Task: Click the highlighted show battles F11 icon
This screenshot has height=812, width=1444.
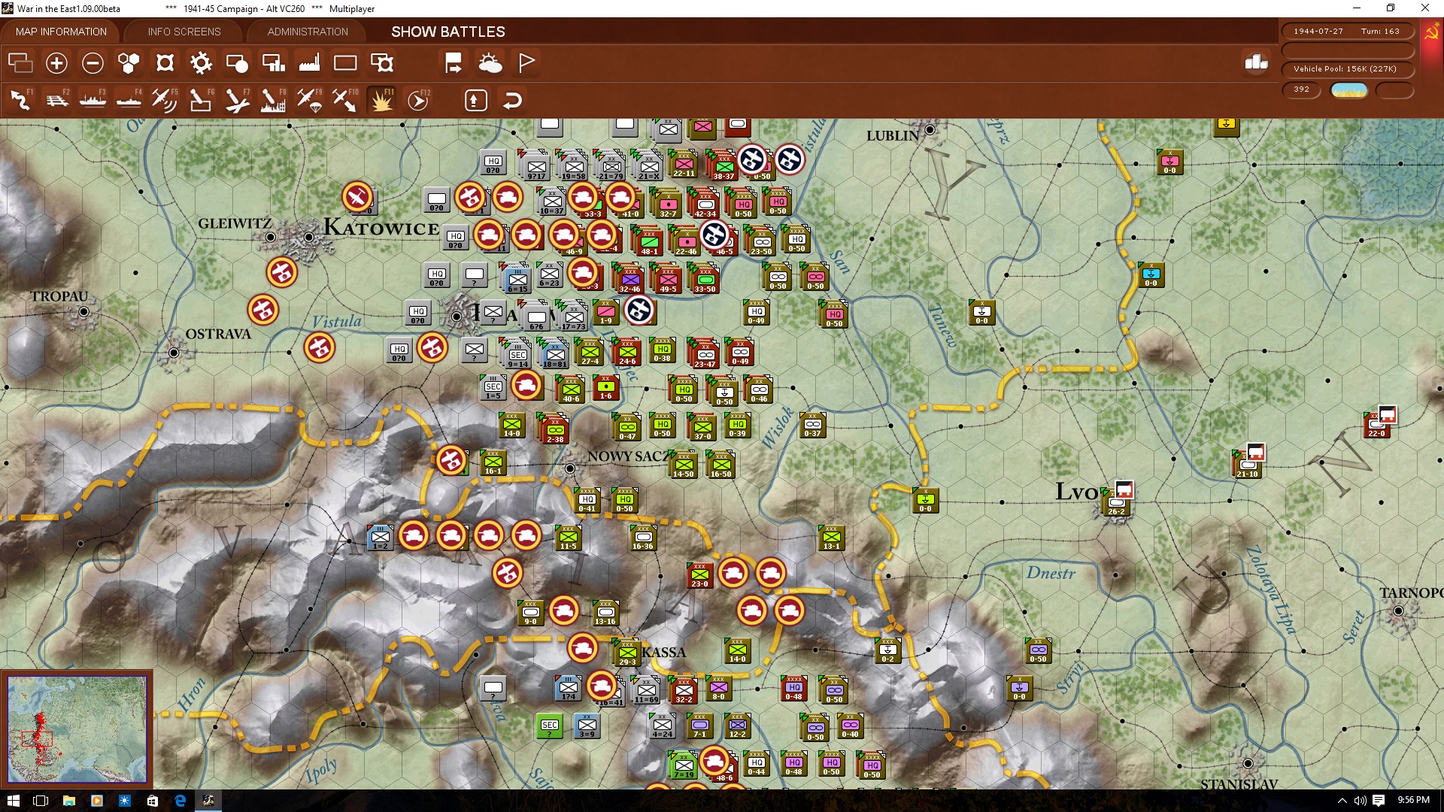Action: point(381,100)
